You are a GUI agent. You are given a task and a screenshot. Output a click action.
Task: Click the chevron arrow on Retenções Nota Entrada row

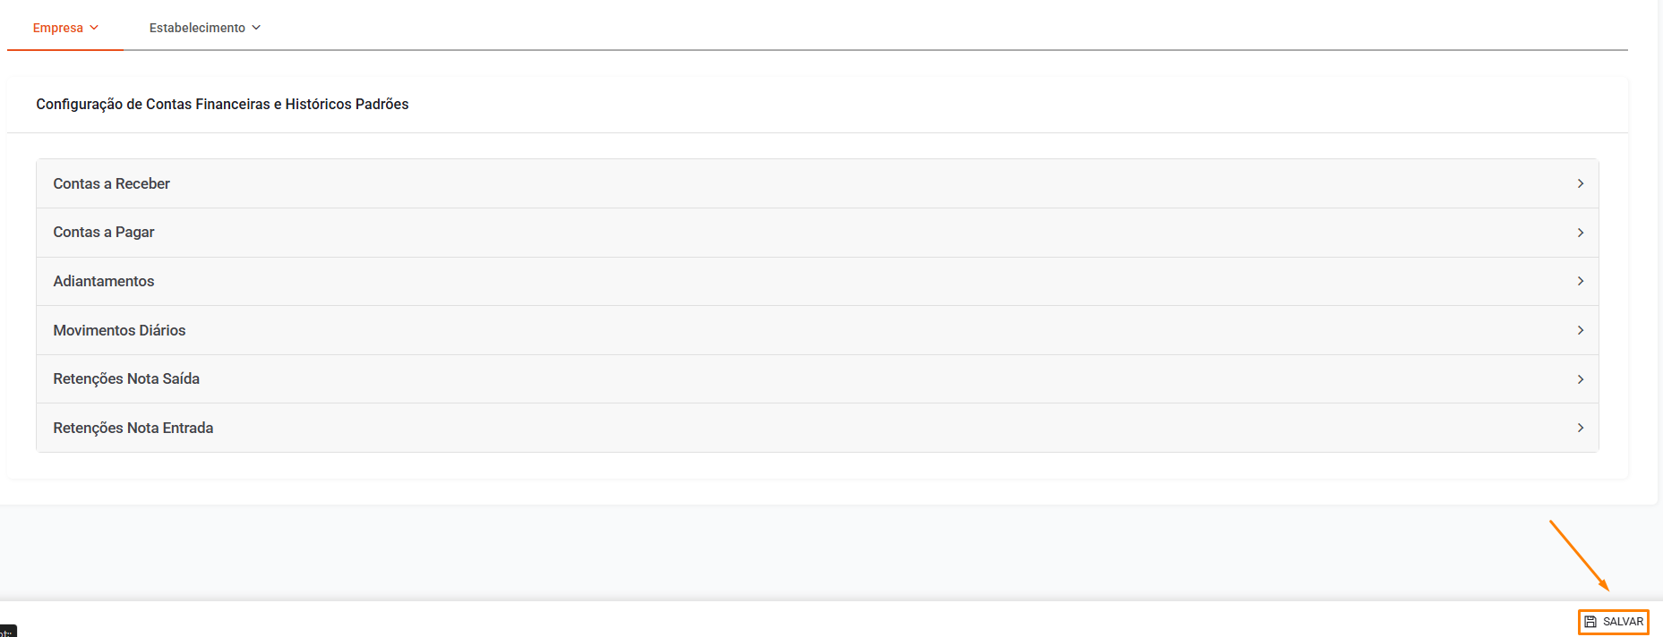tap(1580, 428)
